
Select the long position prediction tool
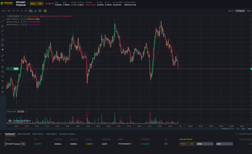pos(3,45)
